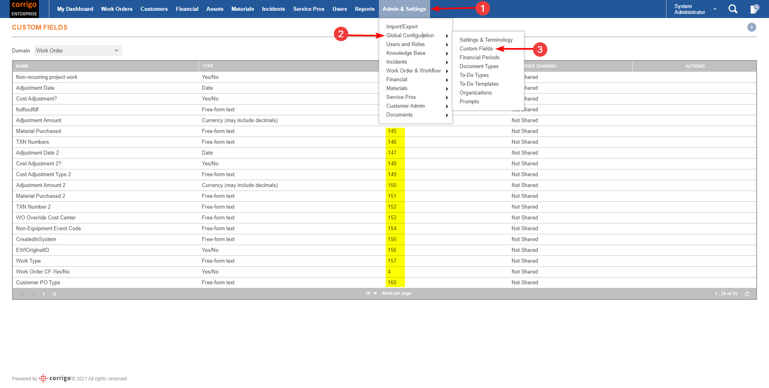The image size is (769, 388).
Task: Jump to the last page of results
Action: [x=54, y=294]
